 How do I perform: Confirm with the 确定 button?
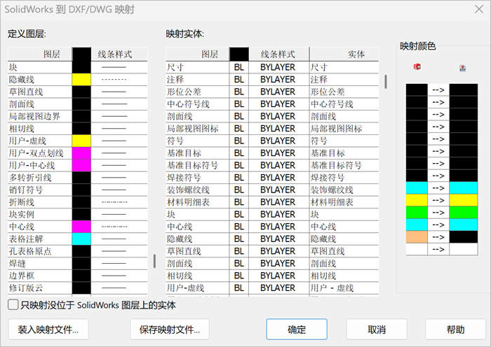click(x=297, y=330)
